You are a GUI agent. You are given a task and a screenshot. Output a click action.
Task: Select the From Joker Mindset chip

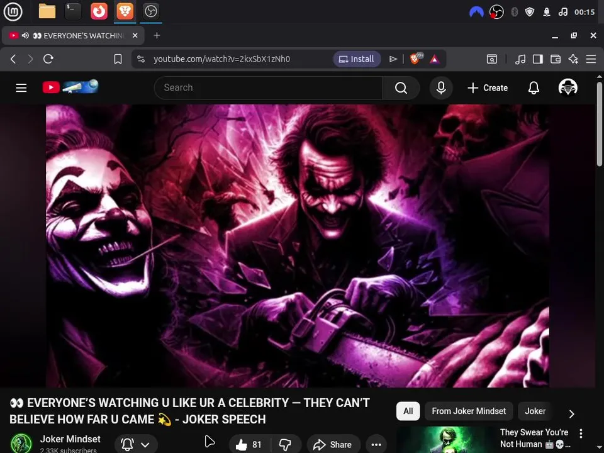[469, 411]
